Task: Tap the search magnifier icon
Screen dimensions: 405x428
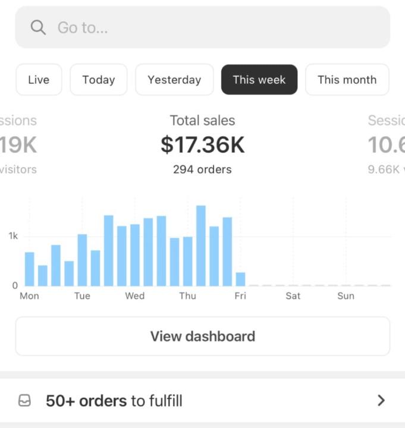Action: pos(38,27)
